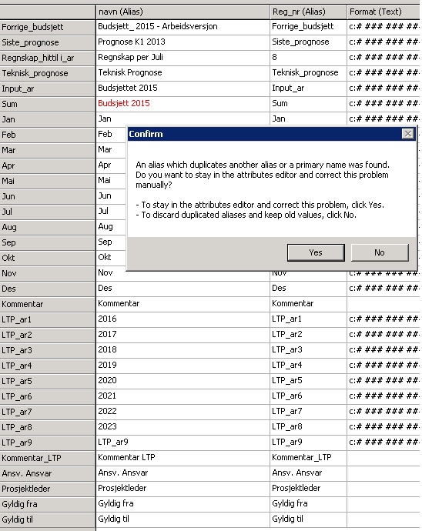Click the Budsjett_ 2015 - Arbeidsversjon cell

tap(183, 27)
